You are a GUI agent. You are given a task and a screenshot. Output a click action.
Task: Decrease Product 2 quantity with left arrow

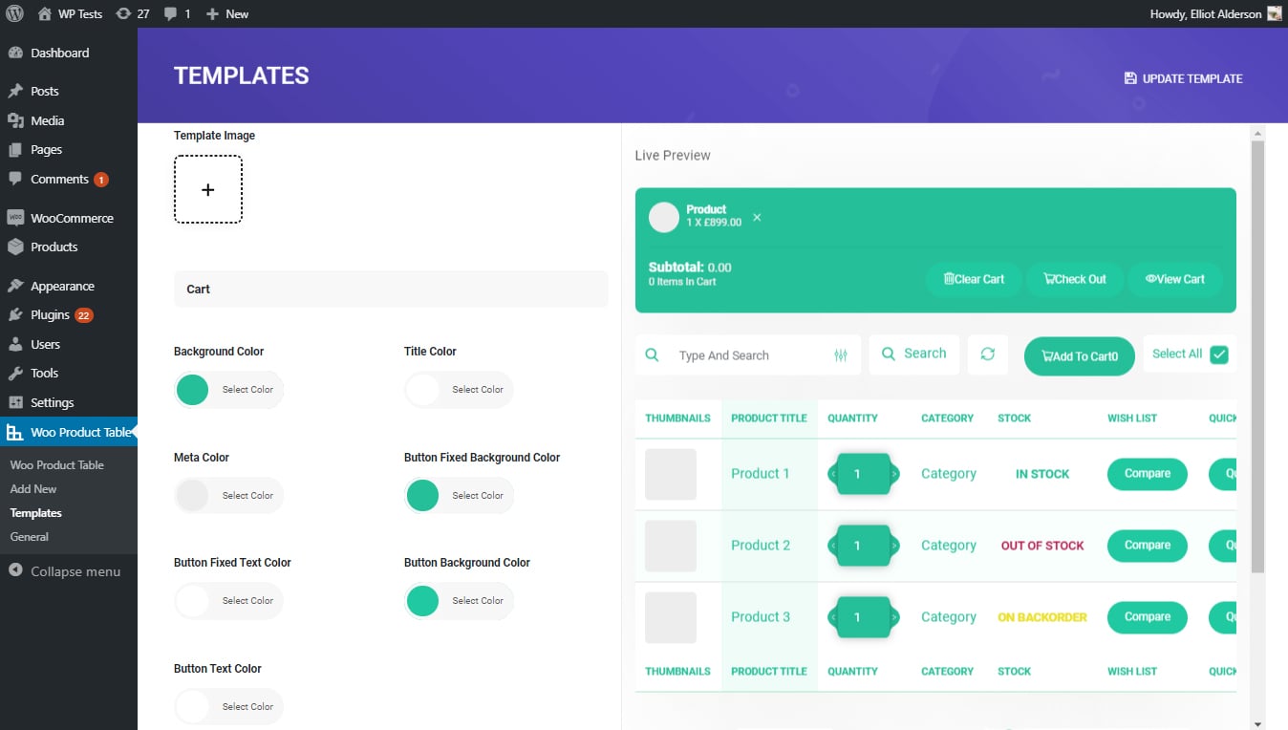point(832,546)
